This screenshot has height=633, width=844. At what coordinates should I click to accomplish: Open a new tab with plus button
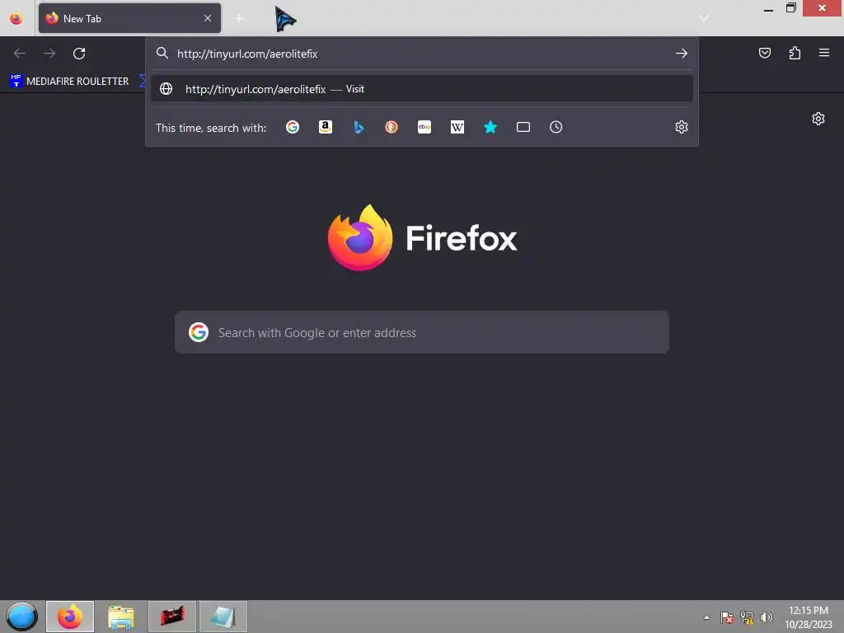click(x=239, y=19)
